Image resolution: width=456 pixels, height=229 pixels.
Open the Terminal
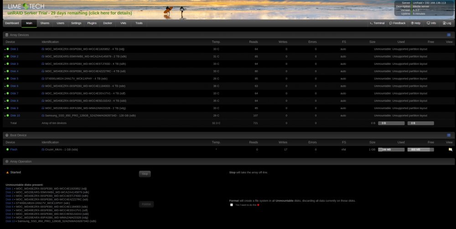pos(377,23)
